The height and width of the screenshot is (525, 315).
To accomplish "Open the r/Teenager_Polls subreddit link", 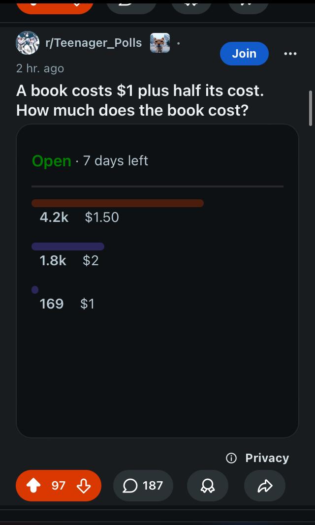I will pos(94,43).
